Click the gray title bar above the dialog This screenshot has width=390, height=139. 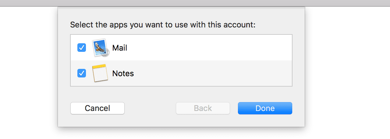pos(195,3)
